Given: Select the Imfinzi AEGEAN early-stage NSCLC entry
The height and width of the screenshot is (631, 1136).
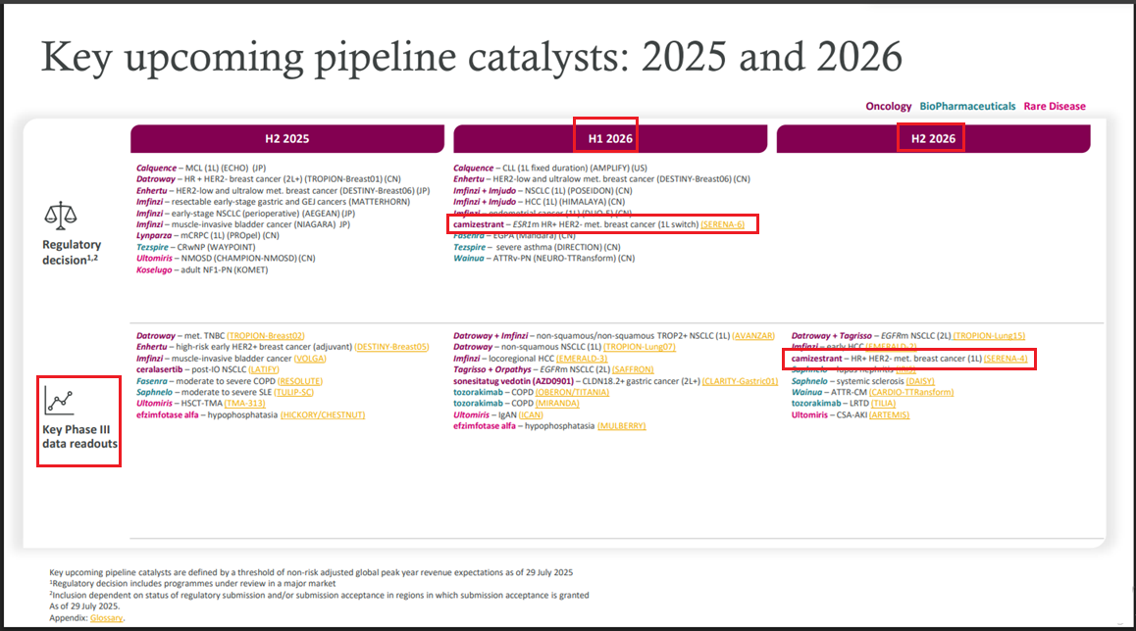Looking at the screenshot, I should pyautogui.click(x=245, y=214).
